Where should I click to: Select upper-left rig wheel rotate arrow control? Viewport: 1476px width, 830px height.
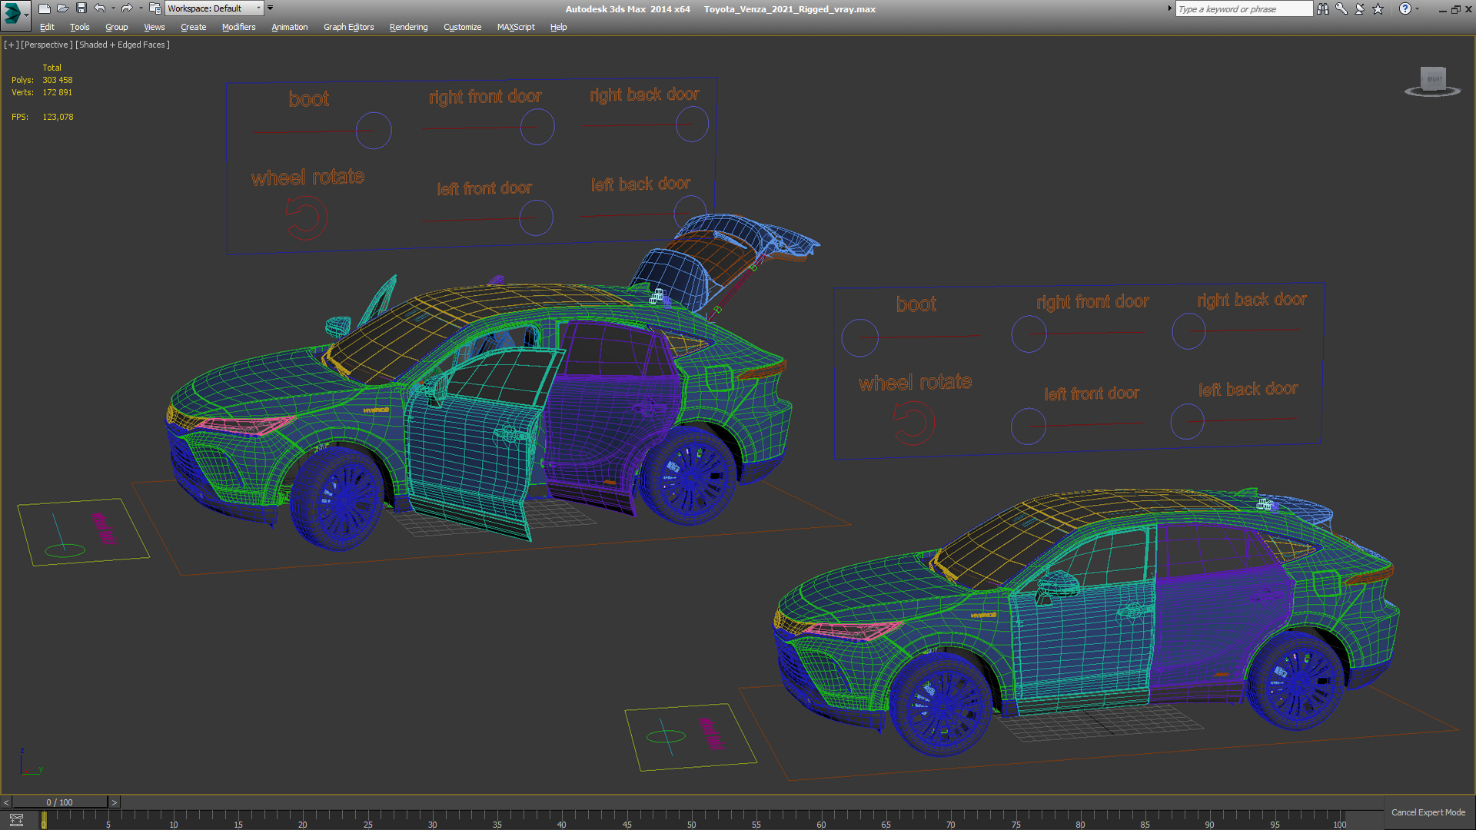[306, 217]
